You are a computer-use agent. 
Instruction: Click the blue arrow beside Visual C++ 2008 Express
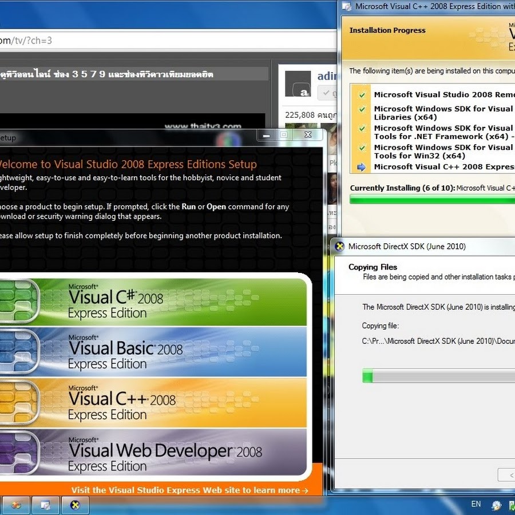361,167
